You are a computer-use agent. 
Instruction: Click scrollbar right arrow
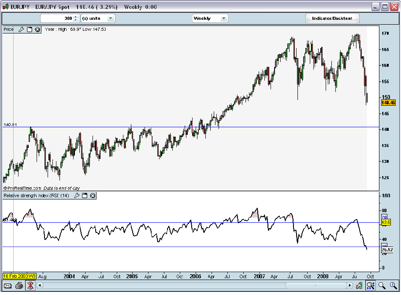(x=349, y=285)
